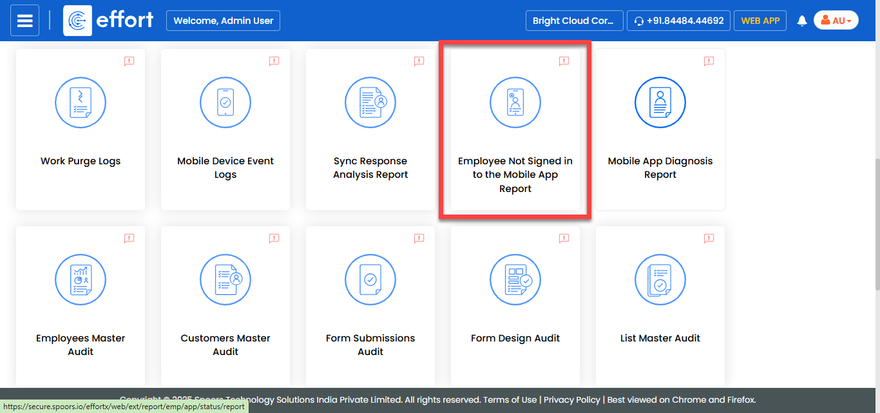
Task: Click info flag on List Master Audit card
Action: (x=709, y=238)
